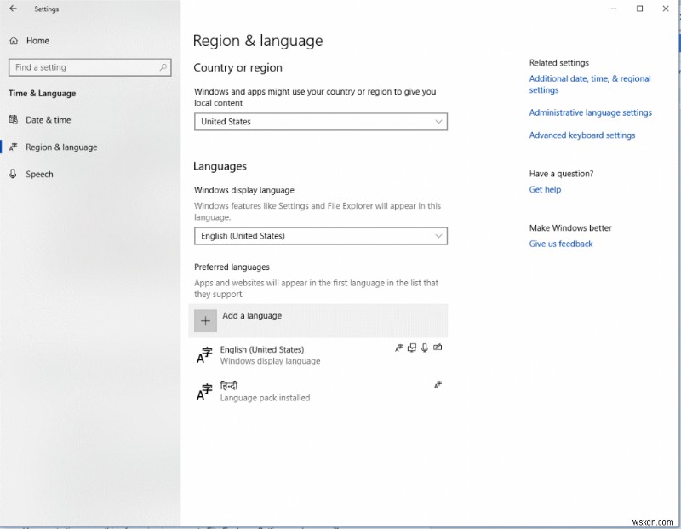This screenshot has height=529, width=681.
Task: Focus the Find a setting search box
Action: (82, 67)
